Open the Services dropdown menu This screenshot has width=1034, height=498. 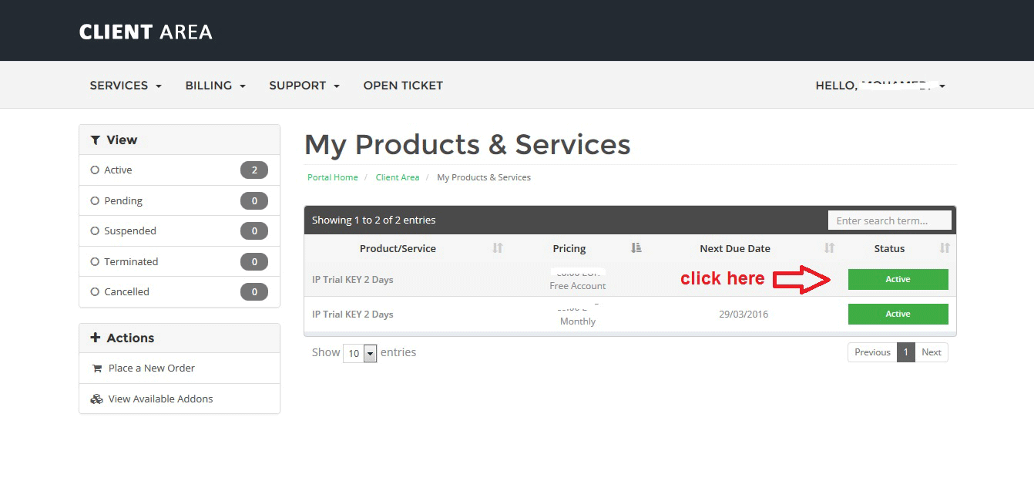pos(126,86)
